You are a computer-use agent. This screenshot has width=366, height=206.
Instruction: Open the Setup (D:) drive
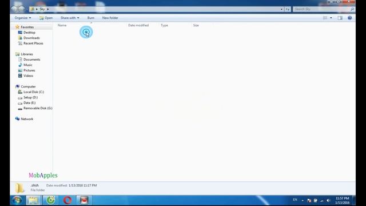point(30,97)
